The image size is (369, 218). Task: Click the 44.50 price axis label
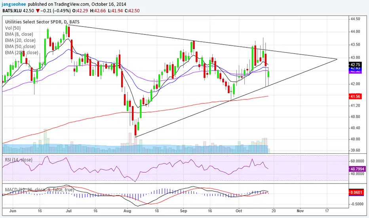tap(355, 19)
